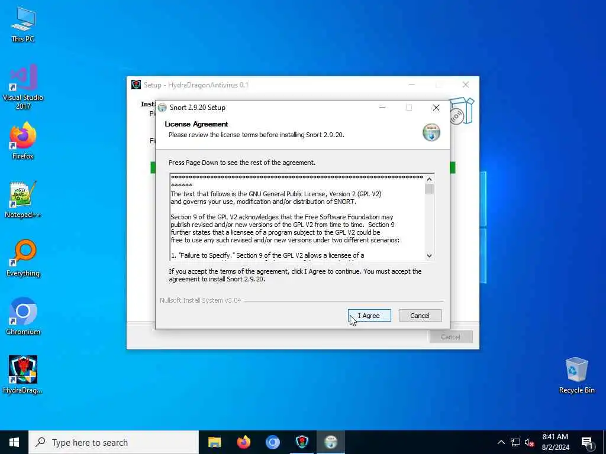Click "Press Page Down to see the rest" text

click(242, 163)
